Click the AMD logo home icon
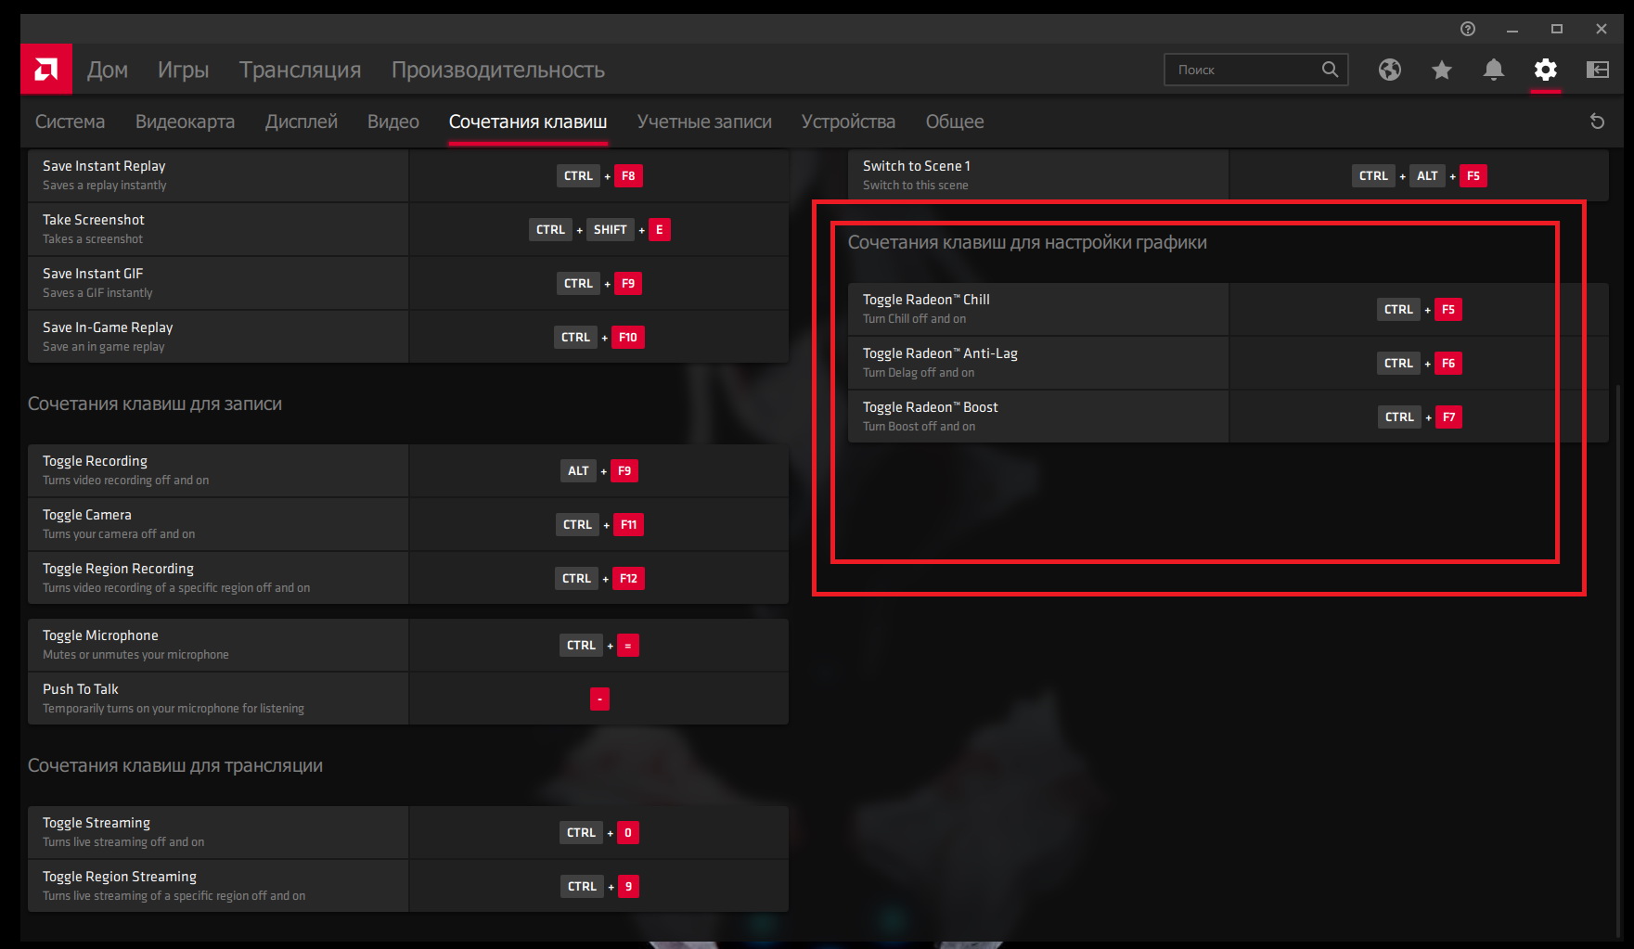1634x949 pixels. (46, 70)
